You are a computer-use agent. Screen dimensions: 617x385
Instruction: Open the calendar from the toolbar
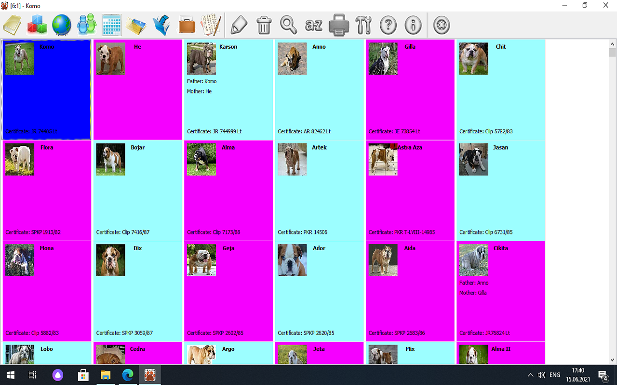tap(111, 25)
